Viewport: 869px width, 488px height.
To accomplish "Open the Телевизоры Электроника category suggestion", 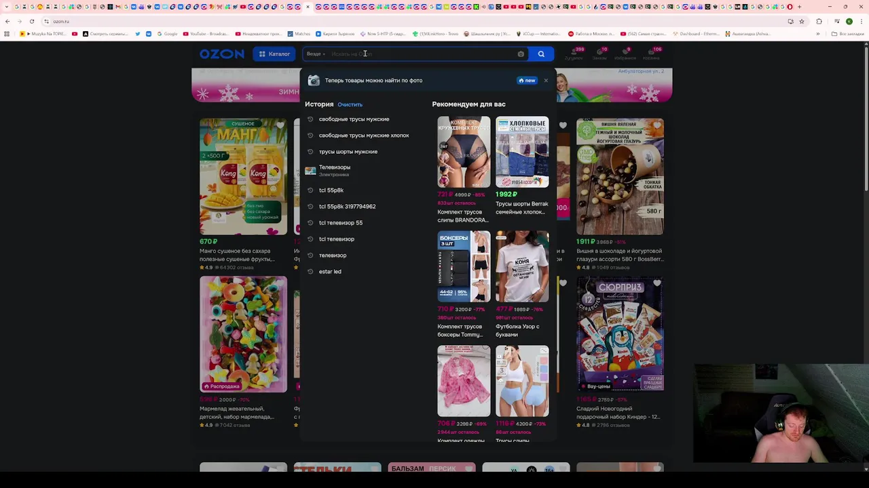I will pos(335,171).
